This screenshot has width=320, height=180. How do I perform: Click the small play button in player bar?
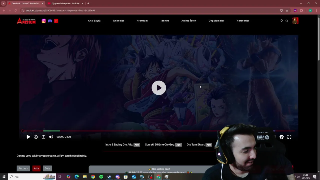click(x=28, y=137)
